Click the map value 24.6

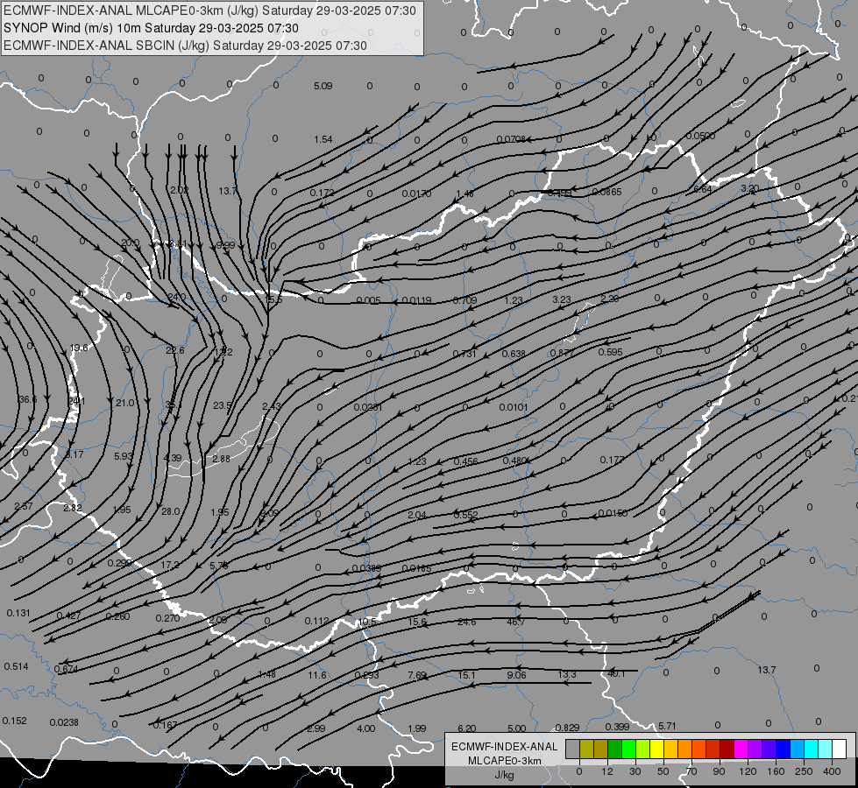(467, 622)
